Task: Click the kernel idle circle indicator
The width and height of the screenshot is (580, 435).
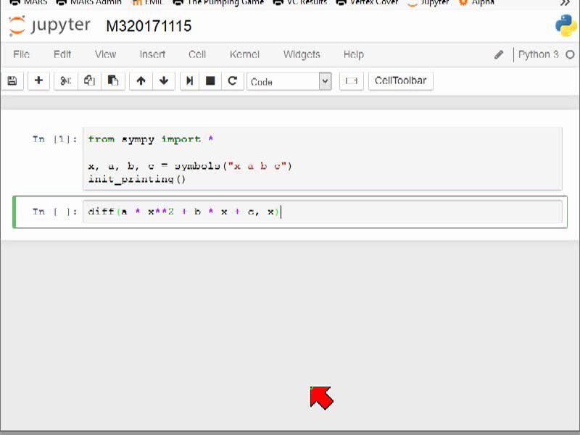Action: tap(570, 55)
